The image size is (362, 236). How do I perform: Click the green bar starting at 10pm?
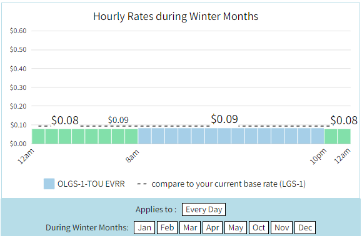(331, 137)
